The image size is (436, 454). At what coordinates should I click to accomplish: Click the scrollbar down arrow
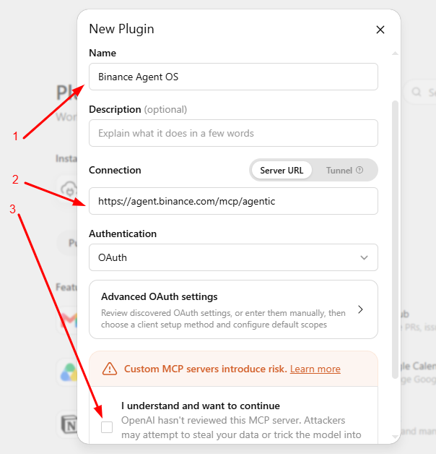point(395,437)
